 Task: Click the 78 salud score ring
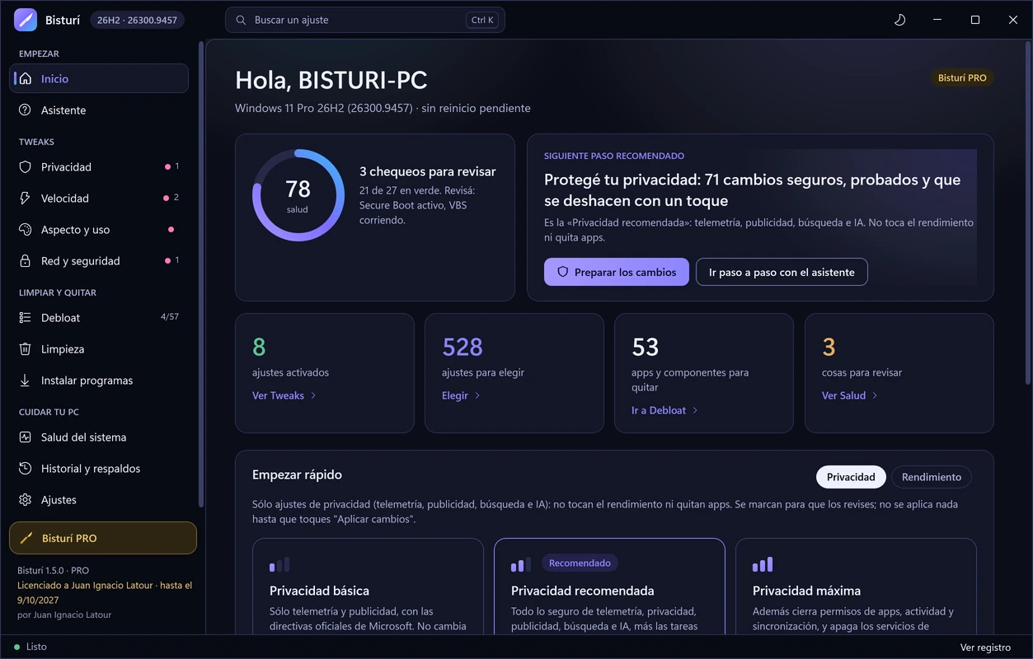(x=298, y=195)
